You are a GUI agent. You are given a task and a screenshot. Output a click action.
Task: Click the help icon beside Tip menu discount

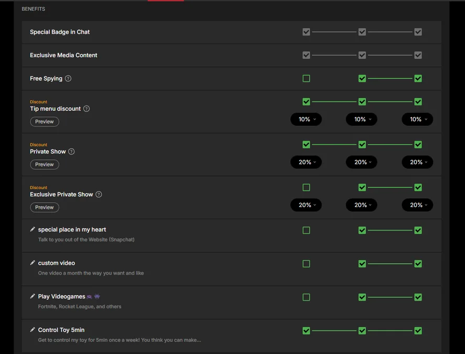tap(87, 109)
